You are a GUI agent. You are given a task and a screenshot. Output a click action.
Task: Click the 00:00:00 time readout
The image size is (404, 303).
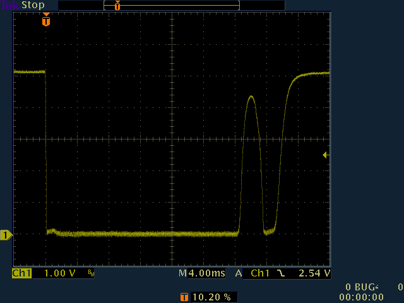[361, 297]
